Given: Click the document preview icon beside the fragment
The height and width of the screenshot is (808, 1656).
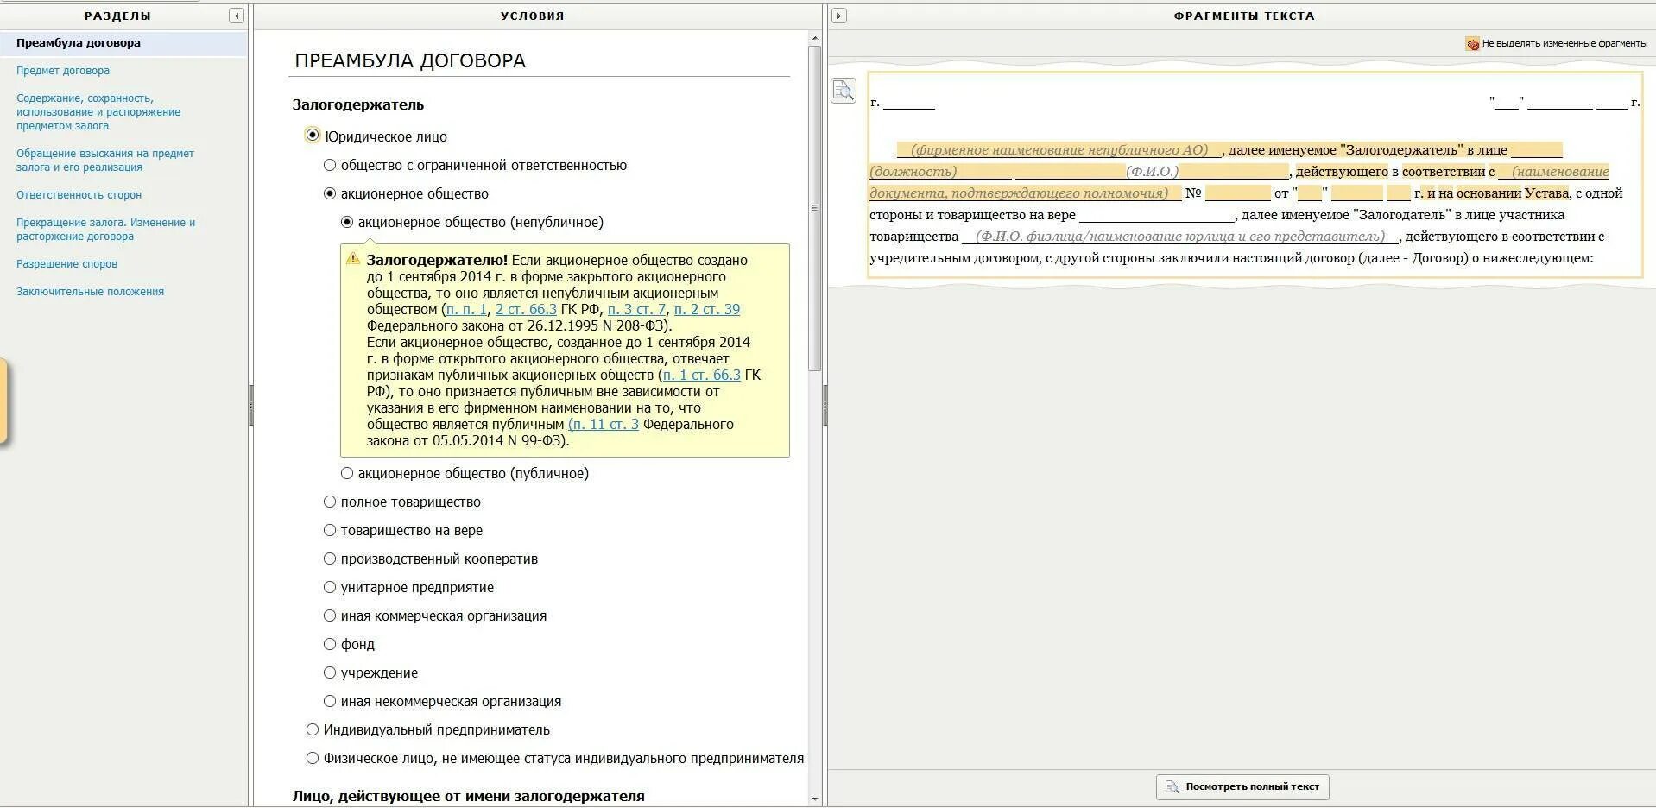Looking at the screenshot, I should pyautogui.click(x=844, y=90).
